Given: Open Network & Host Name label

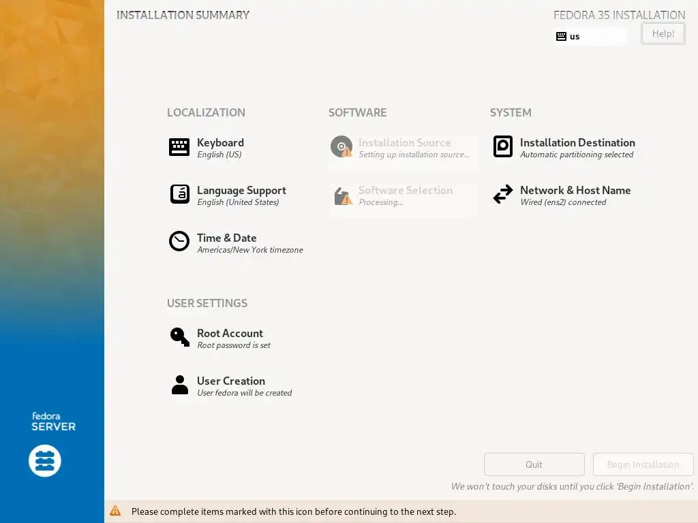Looking at the screenshot, I should pyautogui.click(x=575, y=191).
